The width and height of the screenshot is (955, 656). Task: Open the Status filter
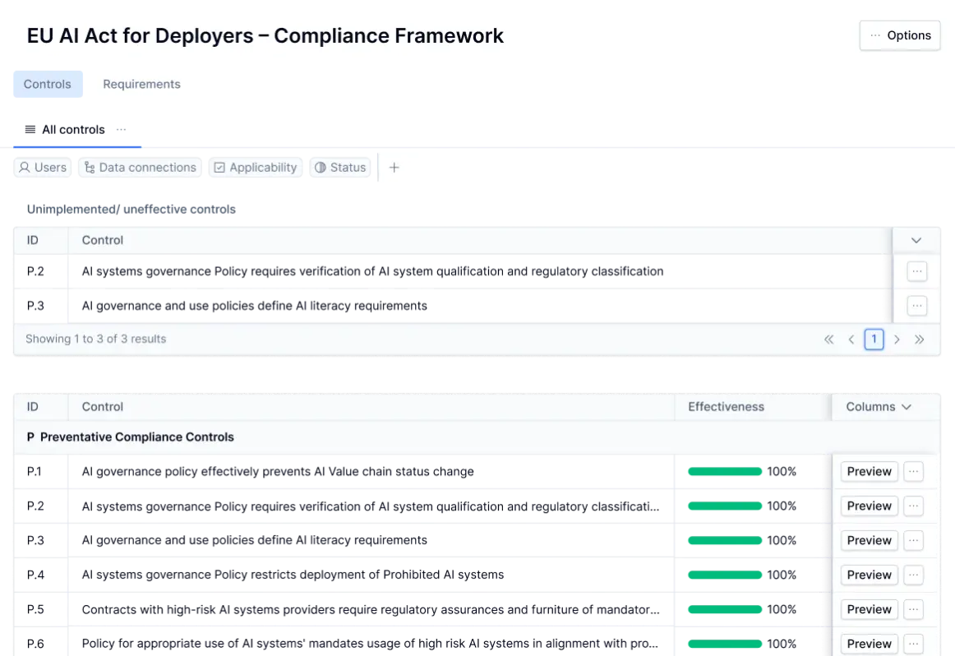click(x=340, y=167)
